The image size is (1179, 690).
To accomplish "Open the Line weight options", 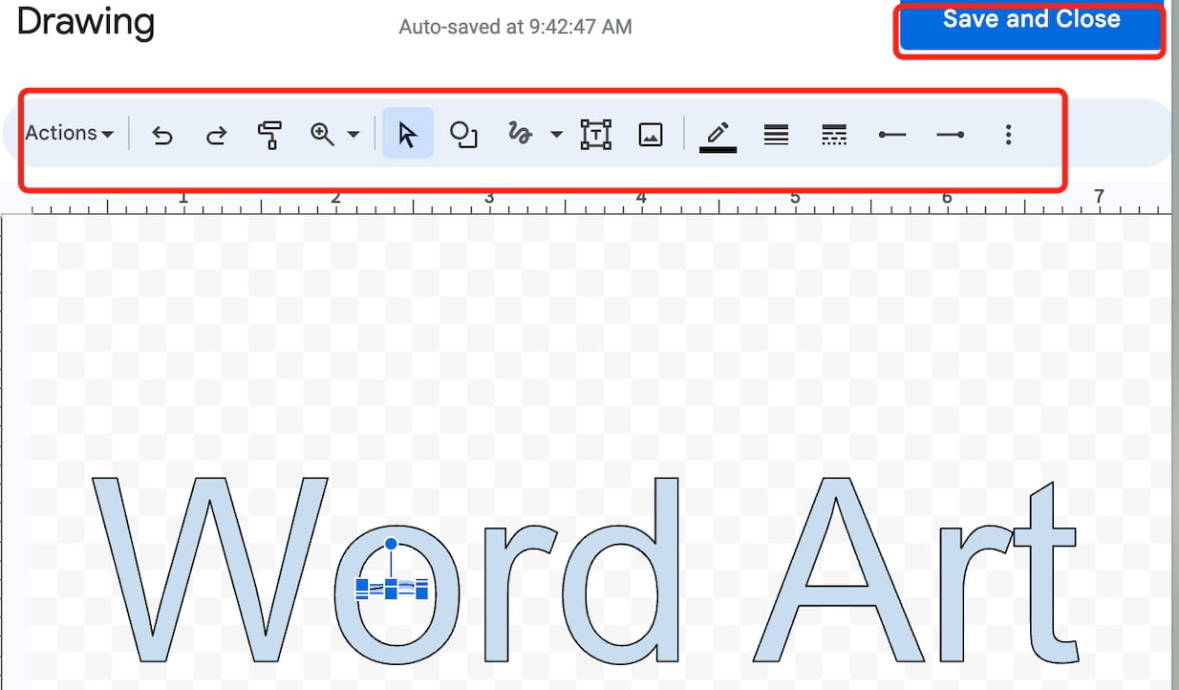I will [x=777, y=135].
